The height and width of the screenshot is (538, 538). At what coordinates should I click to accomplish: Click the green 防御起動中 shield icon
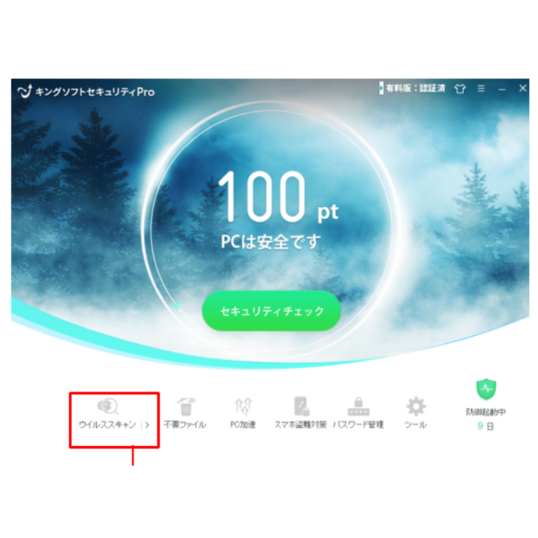click(486, 389)
